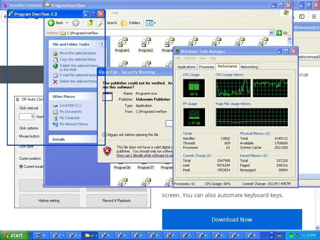Viewport: 320px width, 240px height.
Task: Click the PF Usage 1.47 GB meter
Action: (194, 117)
